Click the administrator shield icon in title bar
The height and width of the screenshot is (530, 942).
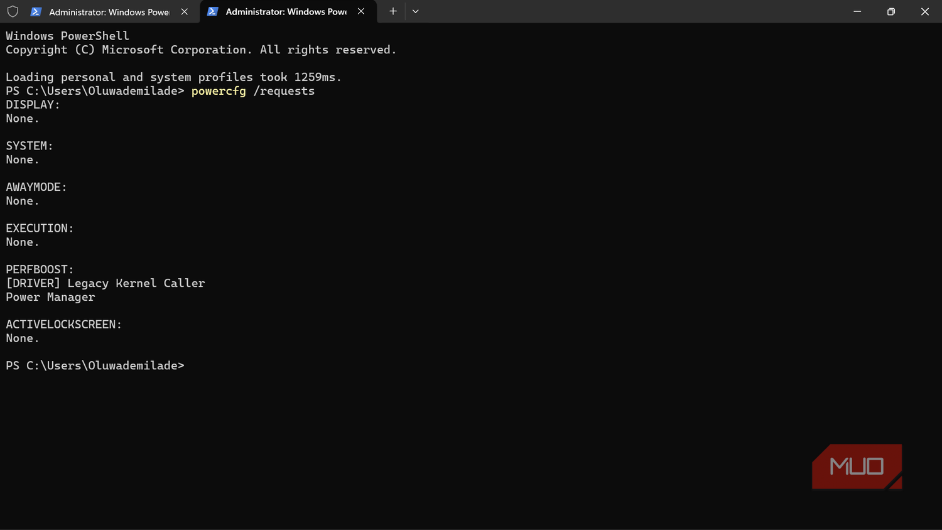pyautogui.click(x=13, y=11)
